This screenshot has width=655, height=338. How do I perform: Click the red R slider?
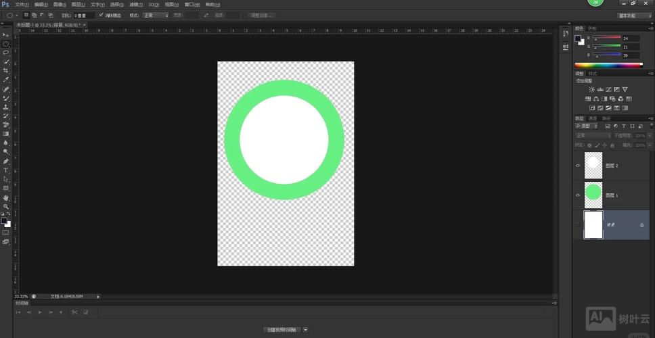tap(606, 38)
